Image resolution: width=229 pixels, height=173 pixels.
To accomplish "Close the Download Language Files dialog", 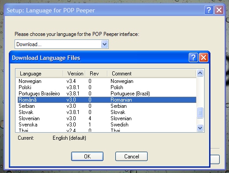I will [x=203, y=58].
